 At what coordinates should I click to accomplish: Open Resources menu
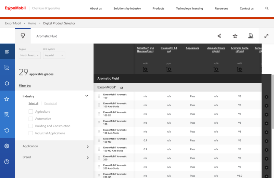[x=221, y=8]
